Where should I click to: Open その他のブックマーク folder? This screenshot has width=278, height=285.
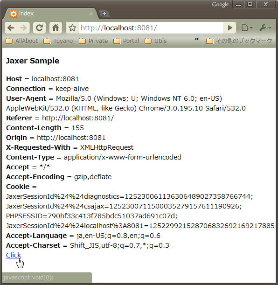click(239, 41)
